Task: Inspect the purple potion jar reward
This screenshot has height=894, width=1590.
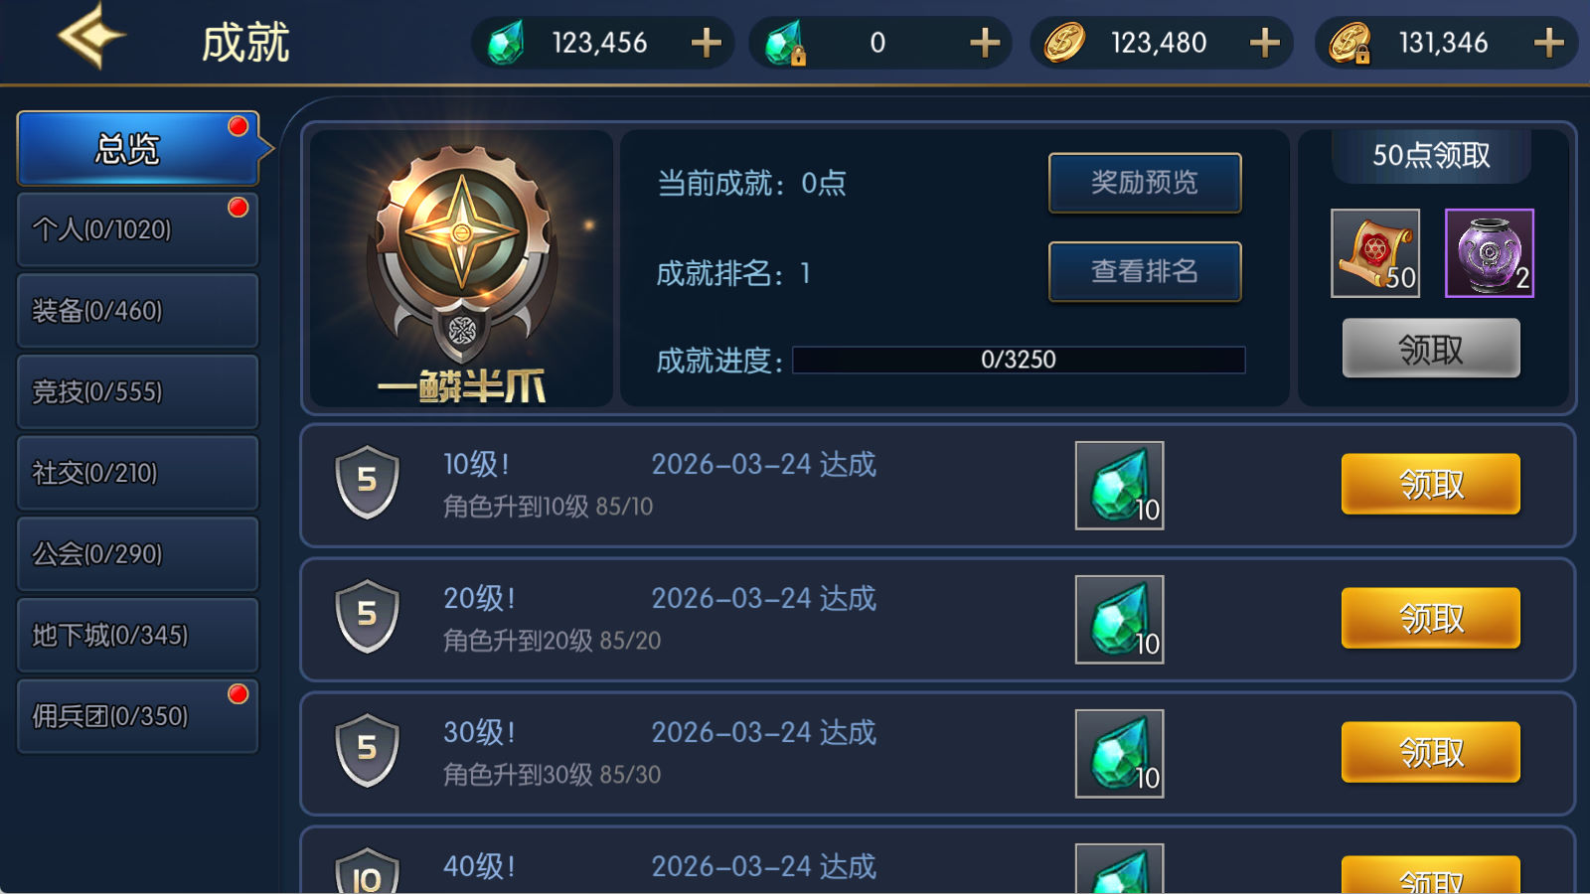Action: [x=1489, y=253]
